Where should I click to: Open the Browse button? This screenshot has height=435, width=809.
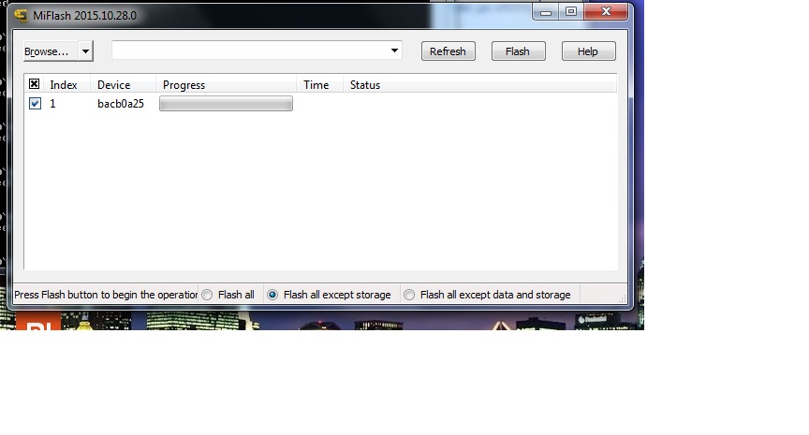point(51,51)
